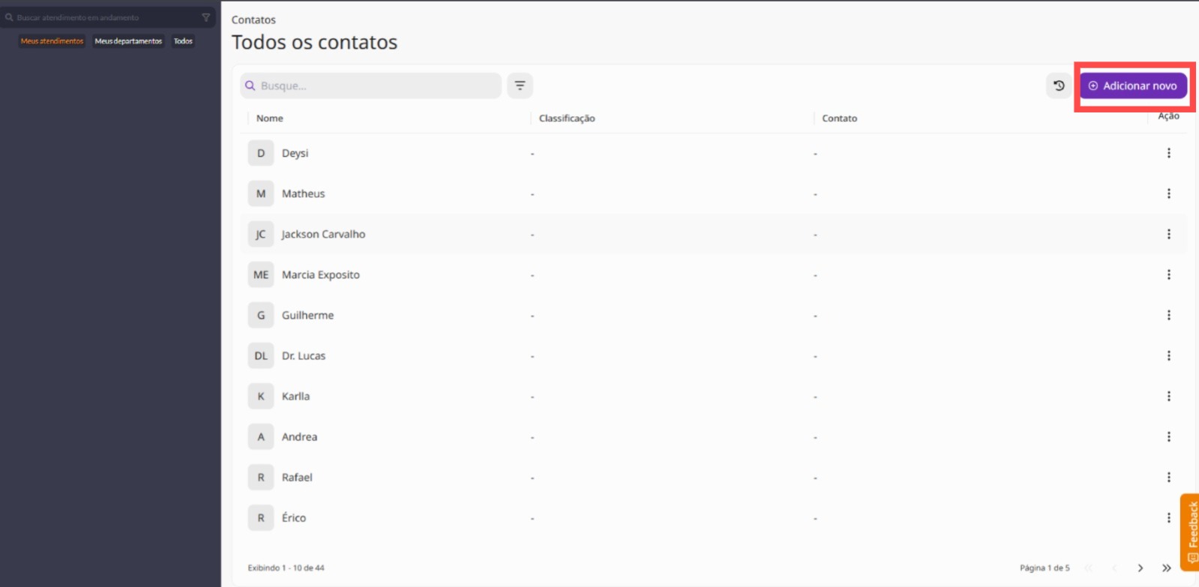Open contact Dr. Lucas
This screenshot has height=587, width=1199.
click(303, 355)
